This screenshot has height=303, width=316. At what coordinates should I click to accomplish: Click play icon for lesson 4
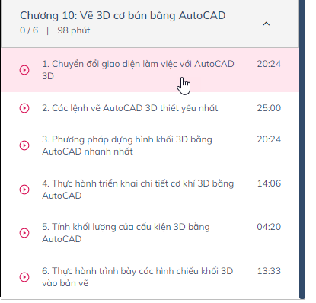pos(24,190)
